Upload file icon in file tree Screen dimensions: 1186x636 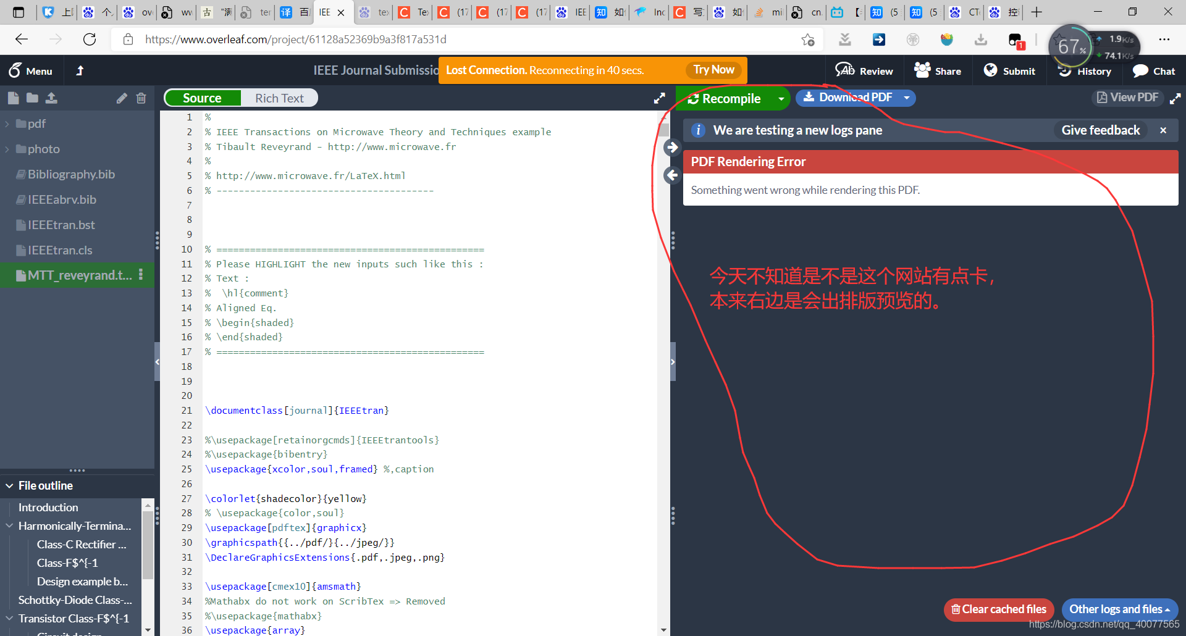(x=51, y=98)
